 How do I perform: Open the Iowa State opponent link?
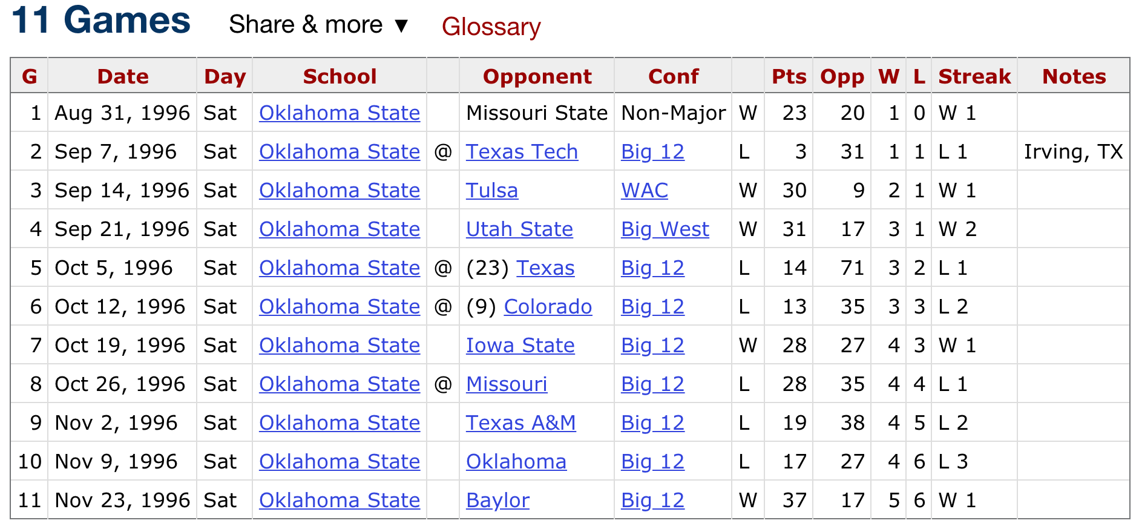[x=520, y=346]
